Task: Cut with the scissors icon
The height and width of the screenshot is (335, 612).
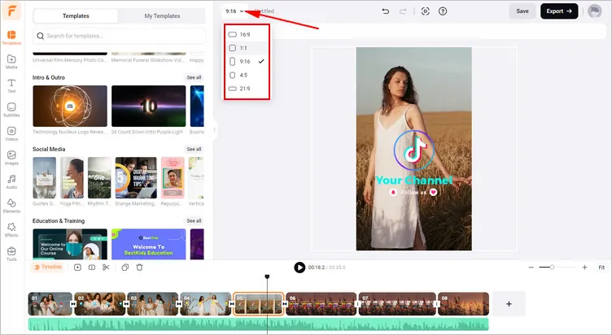Action: pos(106,268)
